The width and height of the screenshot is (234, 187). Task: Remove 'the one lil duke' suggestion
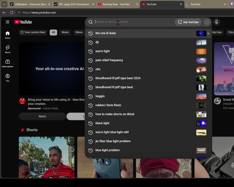tap(208, 34)
